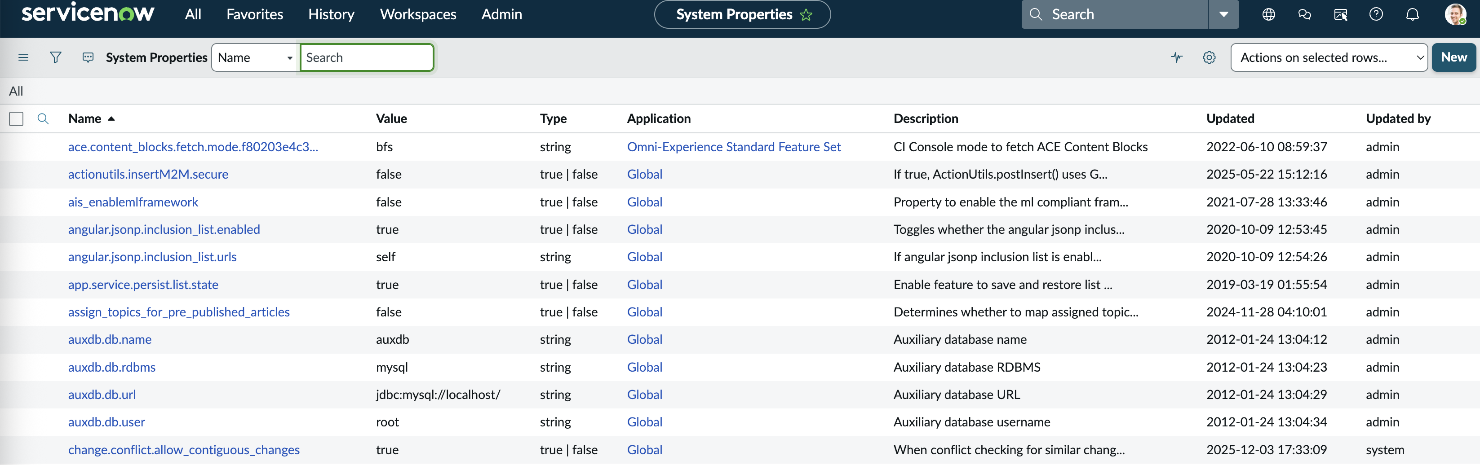
Task: Open Actions on selected rows dropdown
Action: [x=1328, y=57]
